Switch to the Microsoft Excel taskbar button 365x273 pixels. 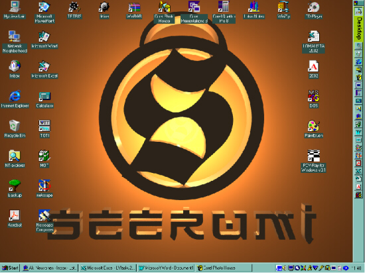(x=108, y=268)
